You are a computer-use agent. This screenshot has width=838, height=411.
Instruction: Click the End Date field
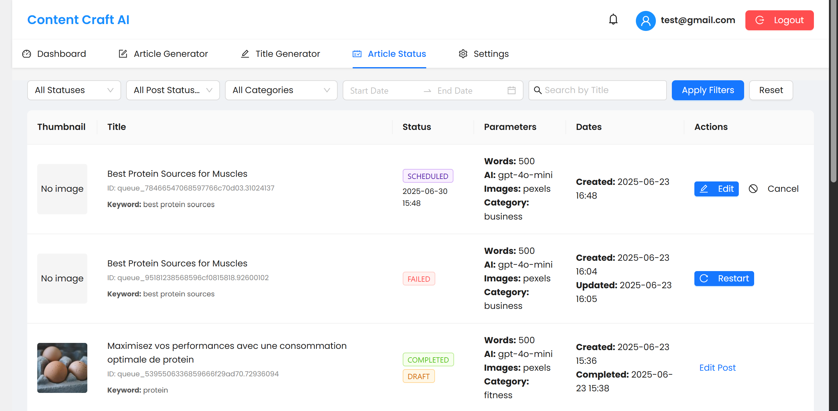click(468, 91)
